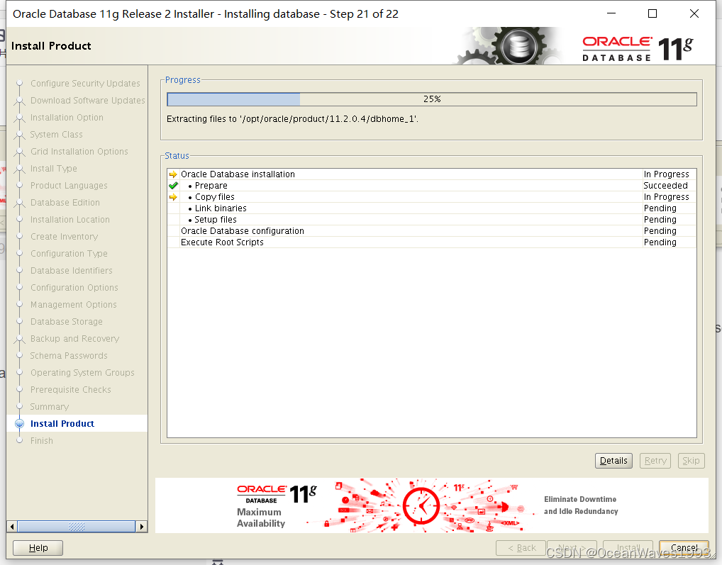Click the Oracle Database 11g header logo
Image resolution: width=722 pixels, height=565 pixels.
(x=638, y=48)
